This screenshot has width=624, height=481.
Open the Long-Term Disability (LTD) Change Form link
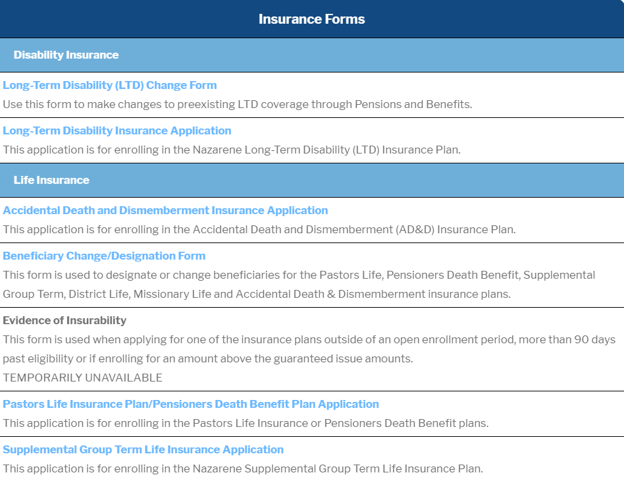(109, 85)
